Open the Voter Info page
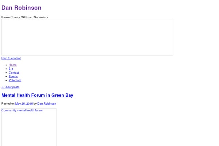This screenshot has width=219, height=146. click(15, 80)
